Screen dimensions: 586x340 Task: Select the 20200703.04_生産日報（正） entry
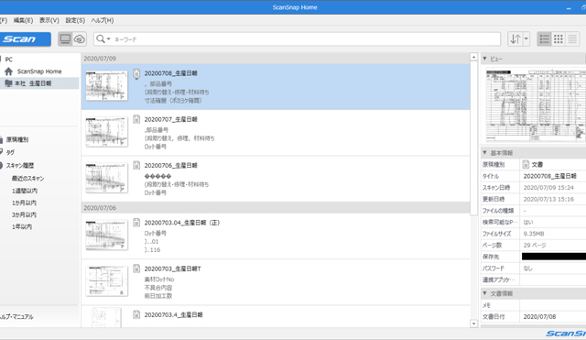click(x=182, y=223)
